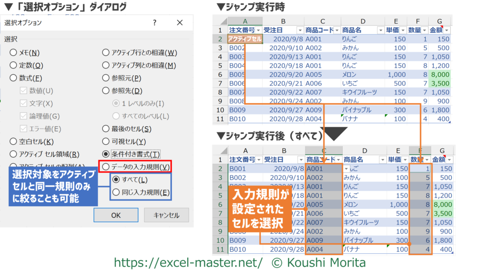Expand the 単価 filter arrow in the ジャンプ実行後 table
Screen dimensions: 480x270
(x=405, y=159)
